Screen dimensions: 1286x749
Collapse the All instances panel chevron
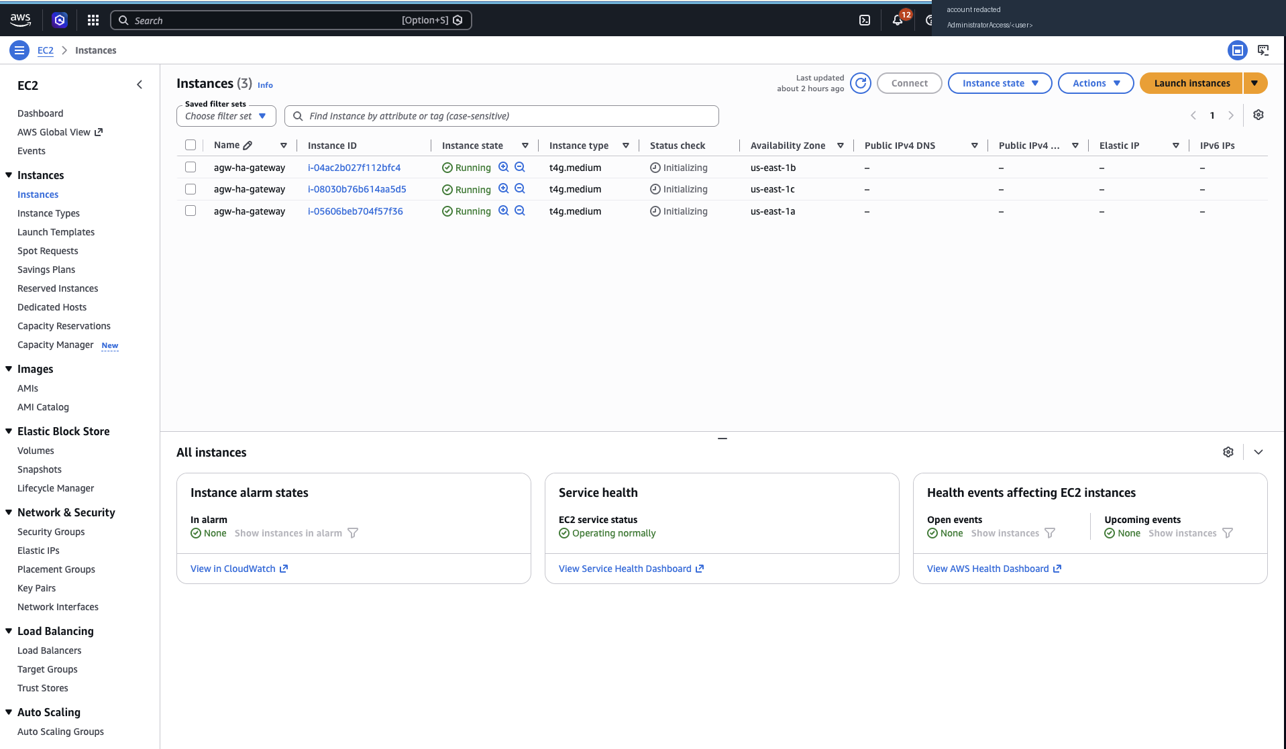click(x=1258, y=452)
